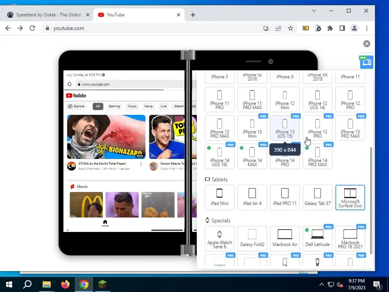
Task: Choose the iPhone XR 2018 device
Action: [318, 78]
